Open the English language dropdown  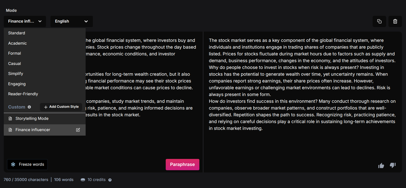(72, 21)
